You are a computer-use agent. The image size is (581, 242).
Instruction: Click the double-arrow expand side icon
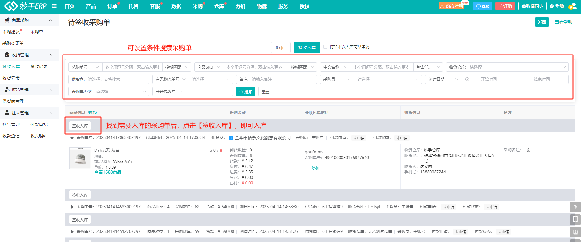[575, 207]
